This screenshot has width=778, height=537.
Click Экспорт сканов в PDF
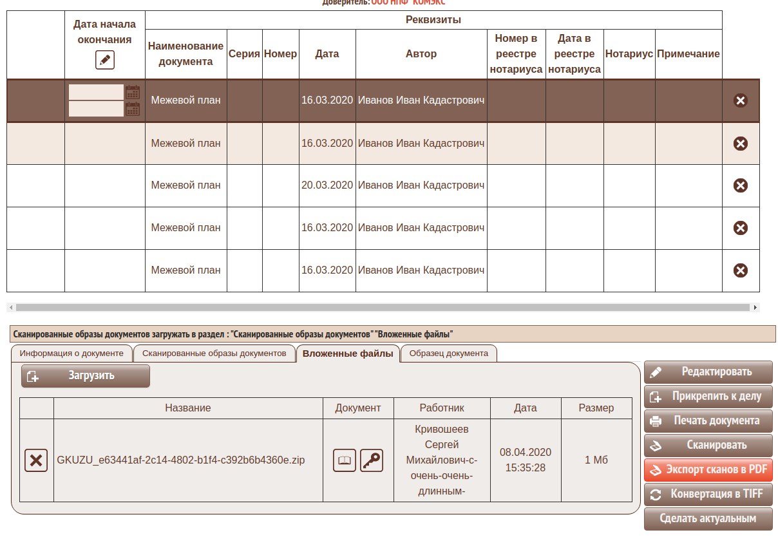click(x=708, y=470)
